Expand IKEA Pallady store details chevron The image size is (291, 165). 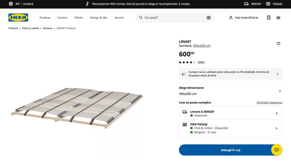(x=276, y=128)
